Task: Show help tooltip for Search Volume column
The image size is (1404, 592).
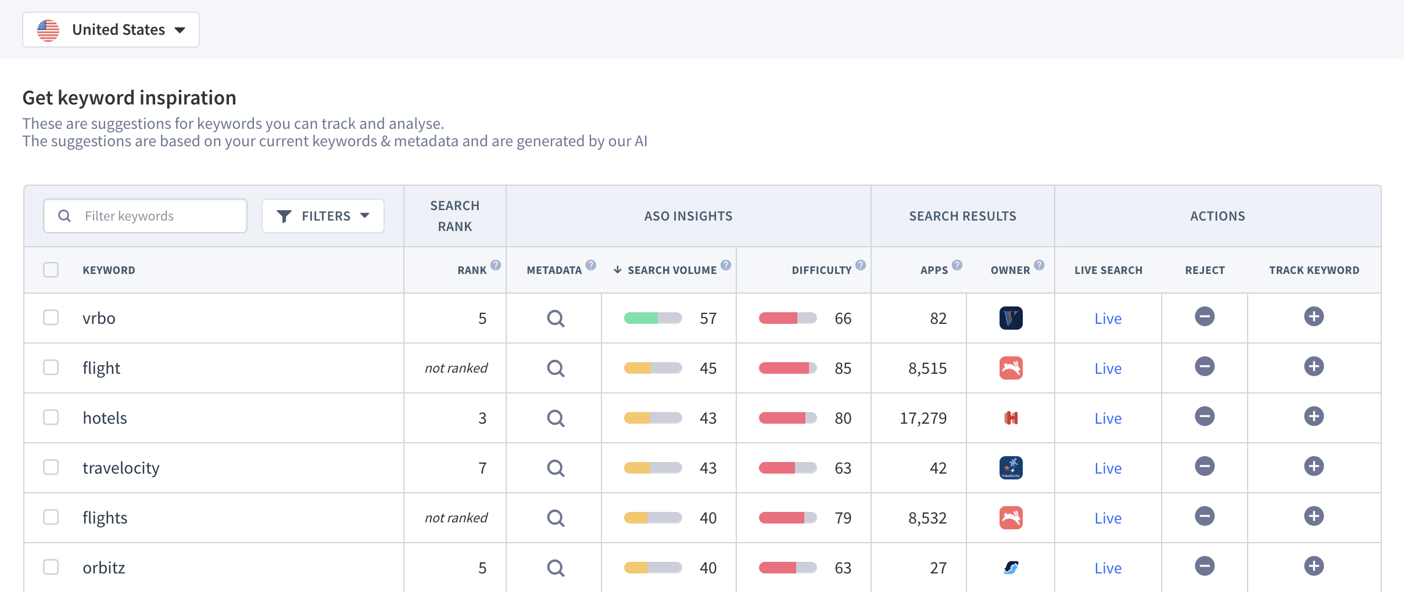Action: point(726,265)
